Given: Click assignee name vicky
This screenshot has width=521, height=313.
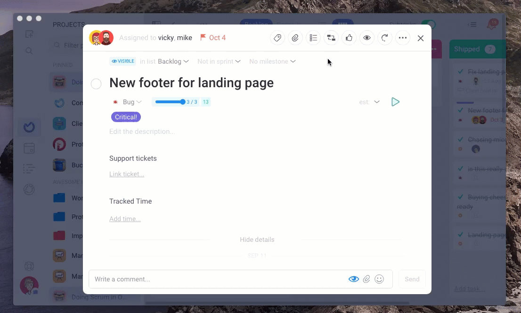Looking at the screenshot, I should point(166,38).
